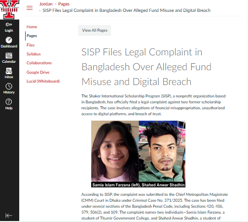
Task: Open Syllabus in course navigation
Action: (x=34, y=54)
